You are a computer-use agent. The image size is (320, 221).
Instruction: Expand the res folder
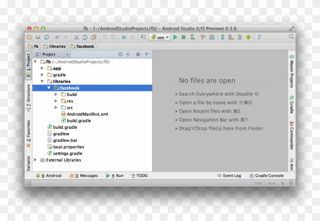(56, 101)
